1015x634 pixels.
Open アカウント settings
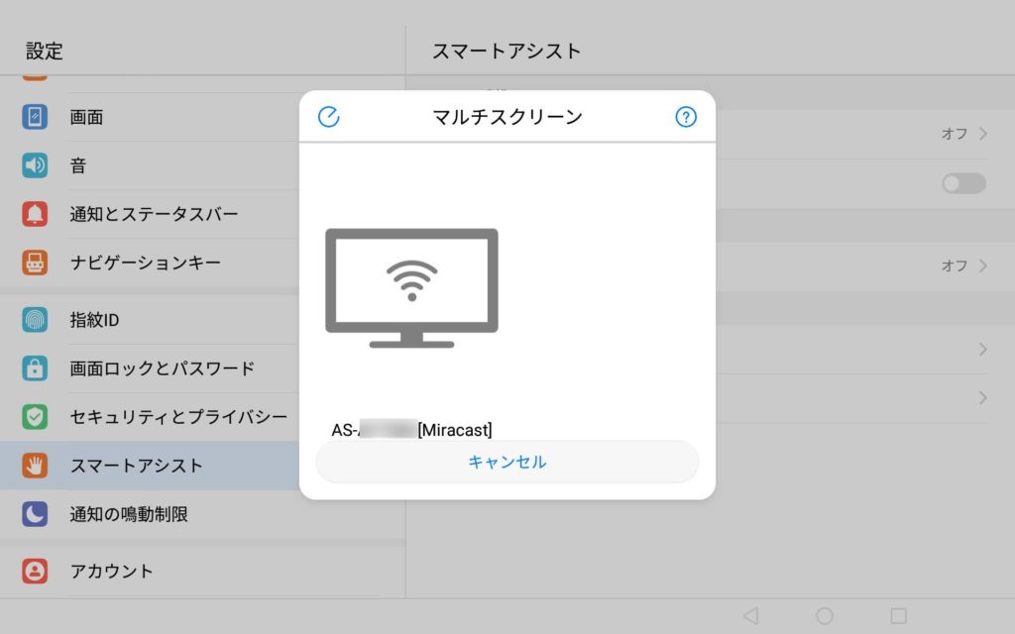pos(202,572)
